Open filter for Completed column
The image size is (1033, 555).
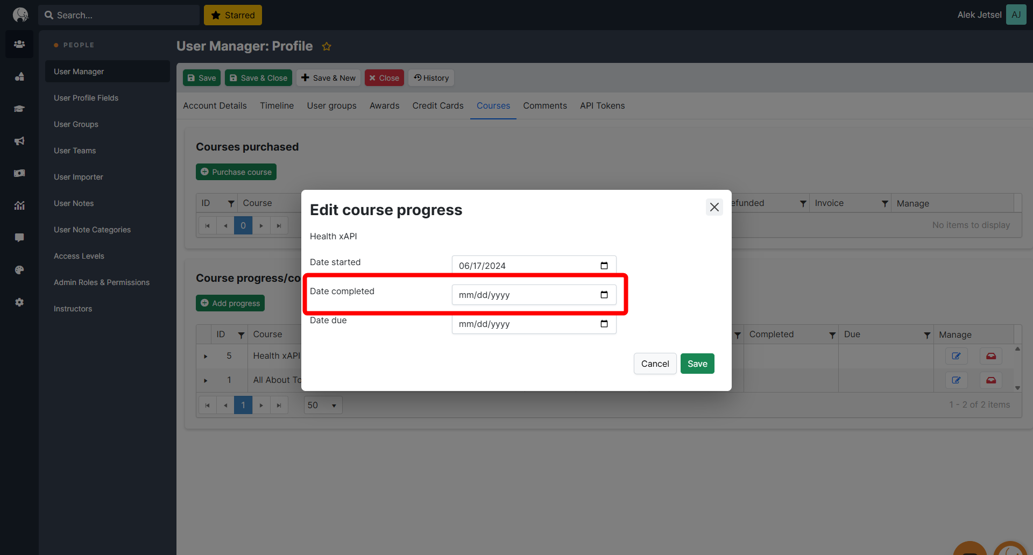pyautogui.click(x=832, y=335)
